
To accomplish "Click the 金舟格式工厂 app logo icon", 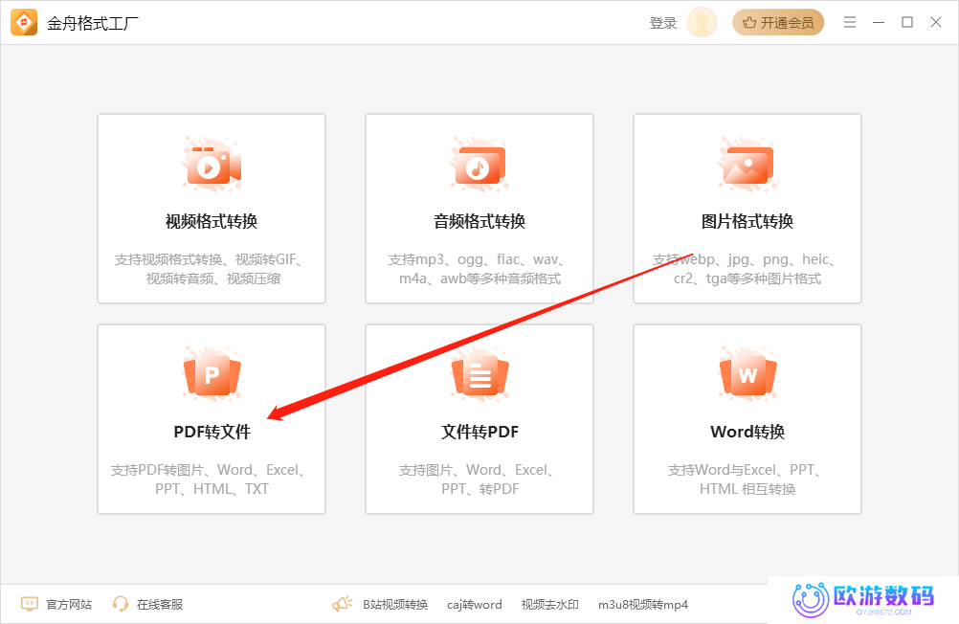I will [x=24, y=23].
